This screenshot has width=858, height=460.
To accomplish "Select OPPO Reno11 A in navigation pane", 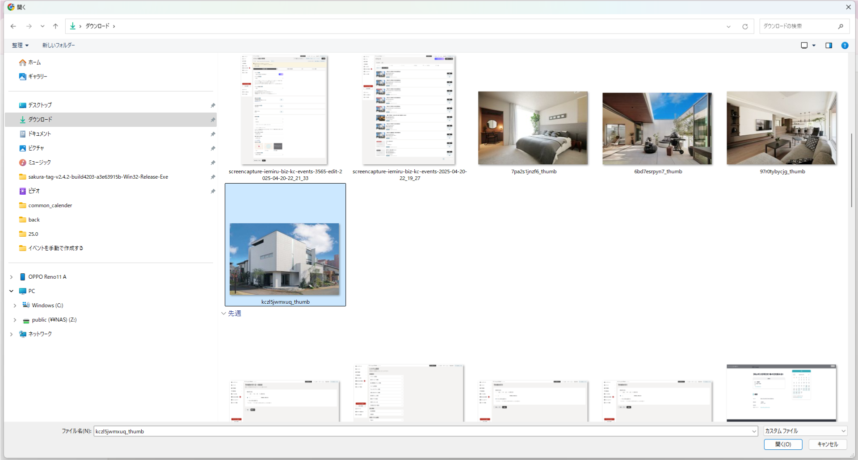I will coord(43,277).
